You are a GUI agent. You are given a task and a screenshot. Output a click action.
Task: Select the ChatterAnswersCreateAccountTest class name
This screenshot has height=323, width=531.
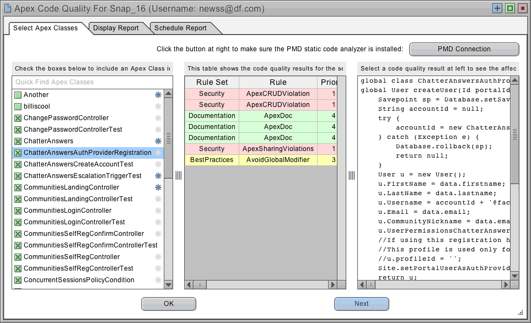click(78, 164)
